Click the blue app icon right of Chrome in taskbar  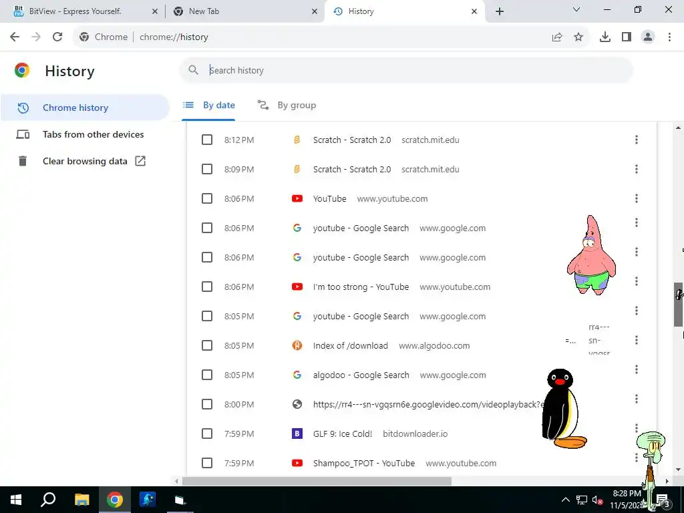point(148,500)
